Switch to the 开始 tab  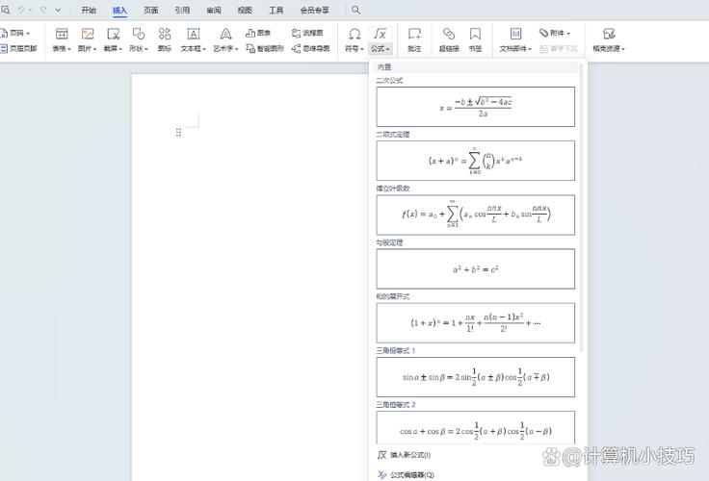(89, 10)
